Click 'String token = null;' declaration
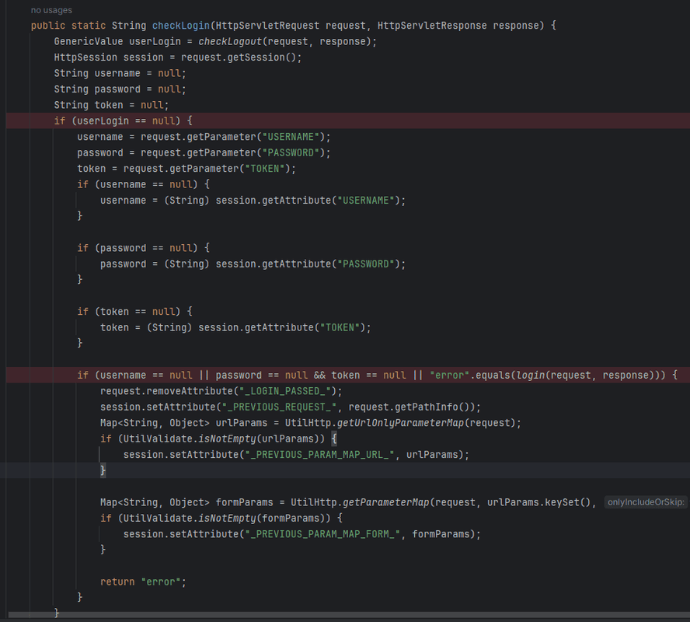The width and height of the screenshot is (690, 622). click(111, 105)
